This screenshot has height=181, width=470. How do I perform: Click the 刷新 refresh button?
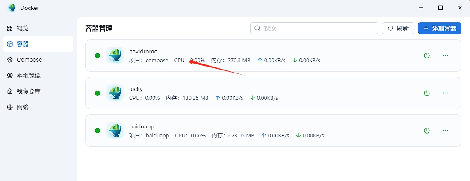click(398, 28)
